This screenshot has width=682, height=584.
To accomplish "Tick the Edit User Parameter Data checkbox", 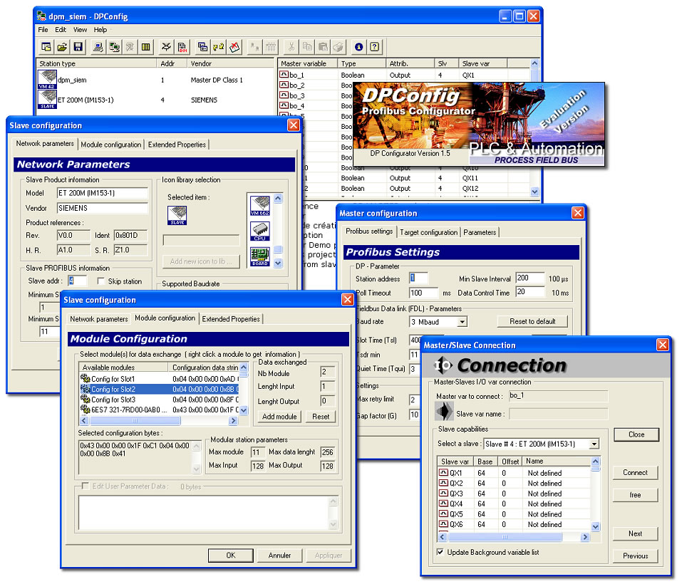I will pyautogui.click(x=86, y=486).
